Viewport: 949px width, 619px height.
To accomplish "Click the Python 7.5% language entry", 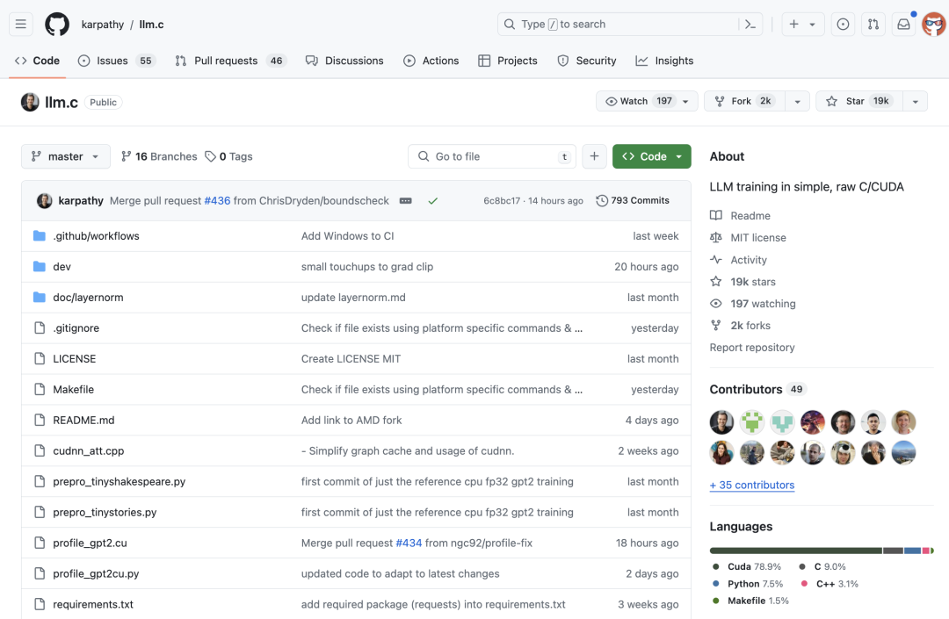I will click(x=748, y=584).
